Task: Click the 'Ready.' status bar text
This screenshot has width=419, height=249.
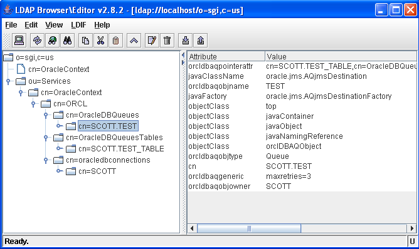Action: pos(16,241)
